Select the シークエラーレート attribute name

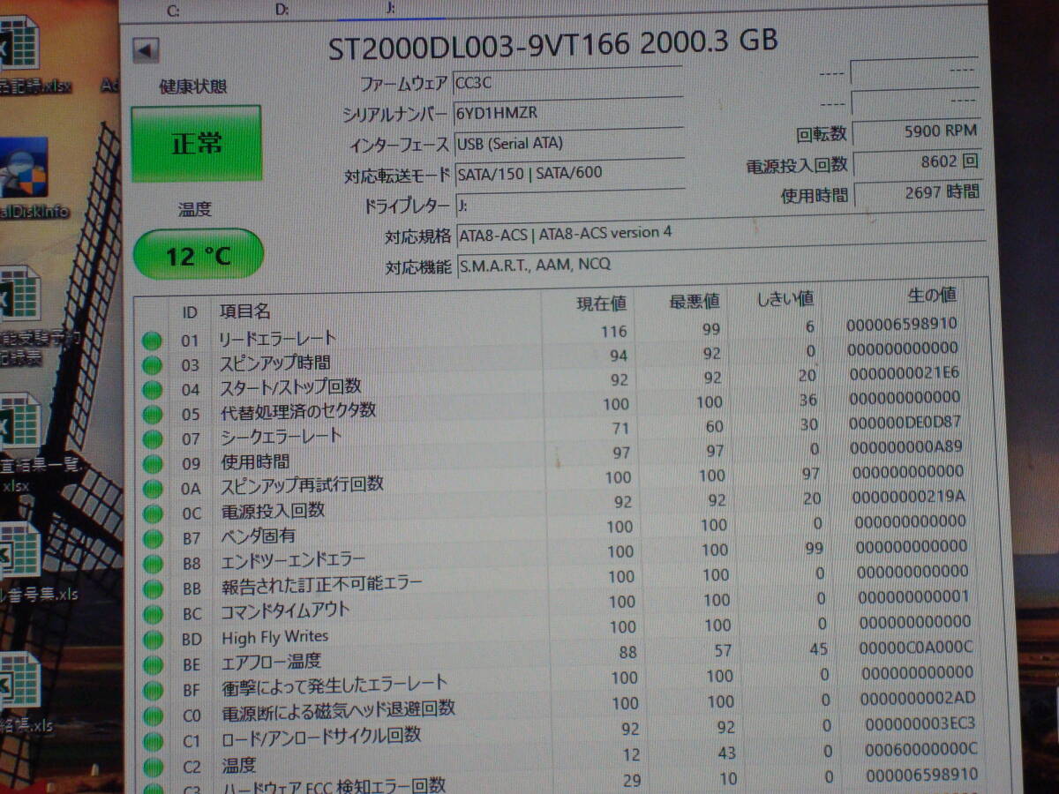tap(281, 436)
